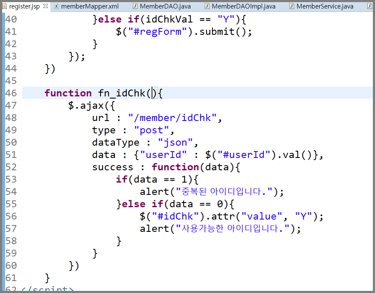Click the "json" dataType string
The width and height of the screenshot is (375, 293).
click(x=175, y=143)
